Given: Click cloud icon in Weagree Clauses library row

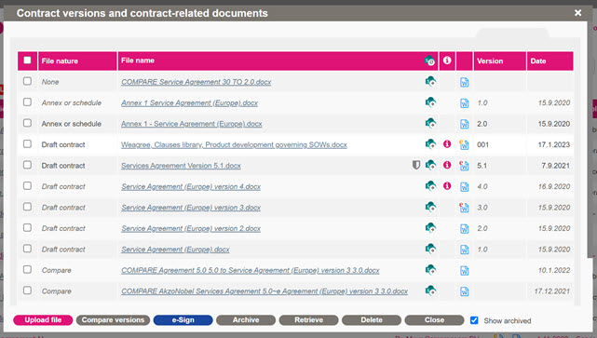Looking at the screenshot, I should pyautogui.click(x=430, y=144).
